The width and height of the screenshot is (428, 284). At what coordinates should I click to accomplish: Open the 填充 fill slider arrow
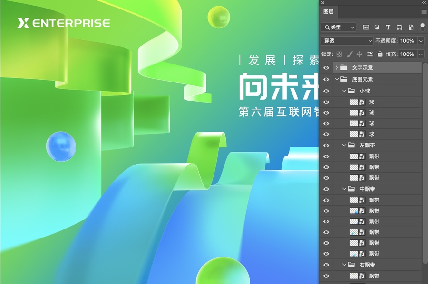(421, 54)
